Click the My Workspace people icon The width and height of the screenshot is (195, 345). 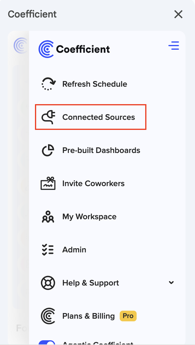tap(48, 217)
